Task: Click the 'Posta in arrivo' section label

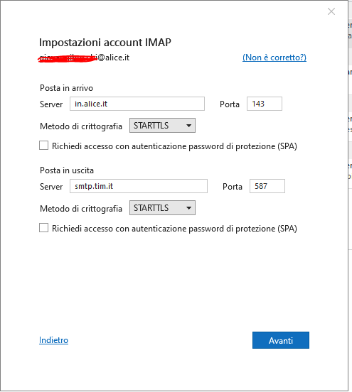Action: (66, 88)
